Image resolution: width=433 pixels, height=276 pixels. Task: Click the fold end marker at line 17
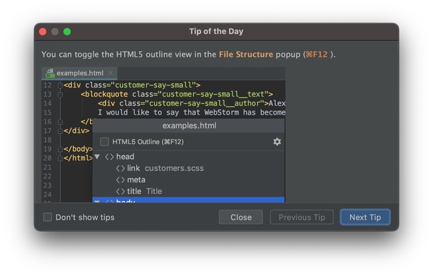coord(60,131)
